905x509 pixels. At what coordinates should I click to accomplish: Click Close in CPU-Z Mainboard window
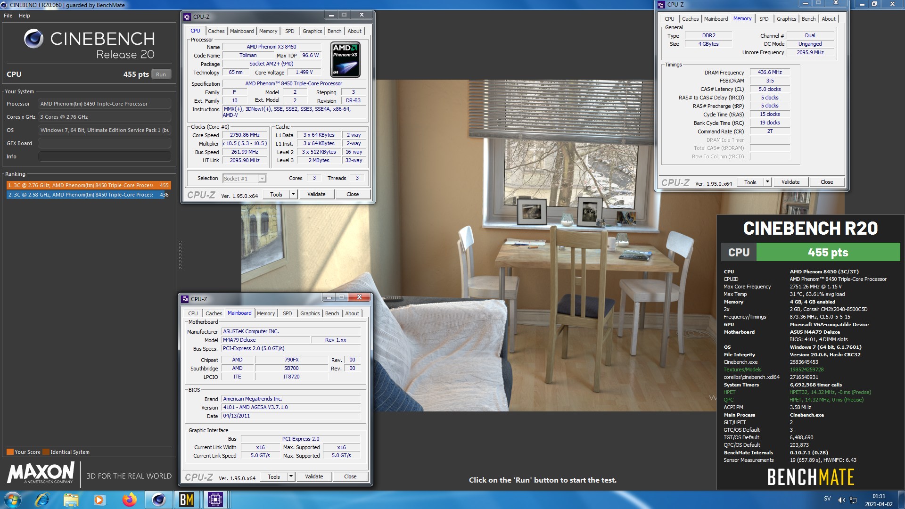coord(350,476)
